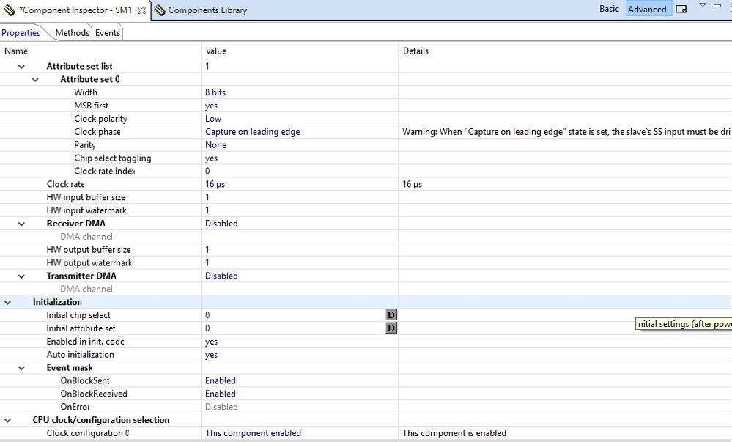The width and height of the screenshot is (732, 442).
Task: Collapse the Receiver DMA group
Action: 21,224
